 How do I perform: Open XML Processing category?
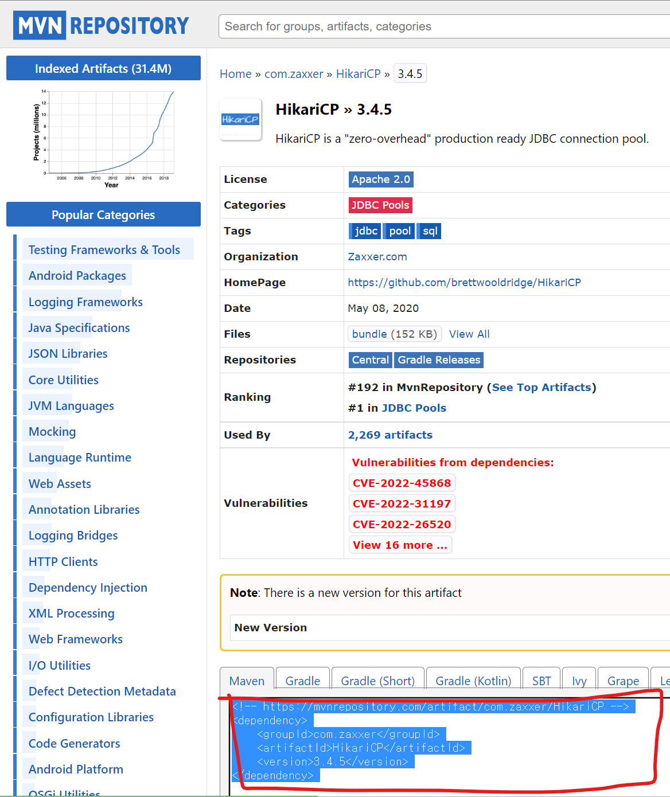point(72,614)
